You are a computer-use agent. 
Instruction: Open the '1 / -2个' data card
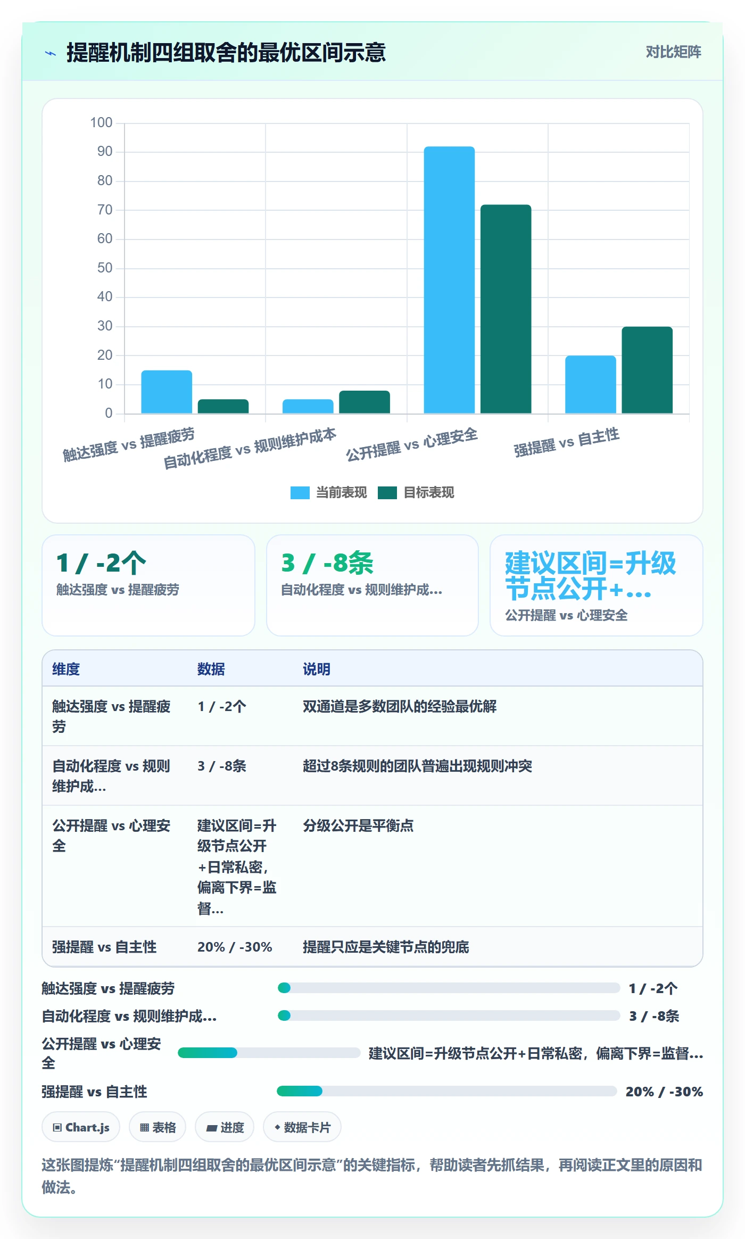point(148,585)
